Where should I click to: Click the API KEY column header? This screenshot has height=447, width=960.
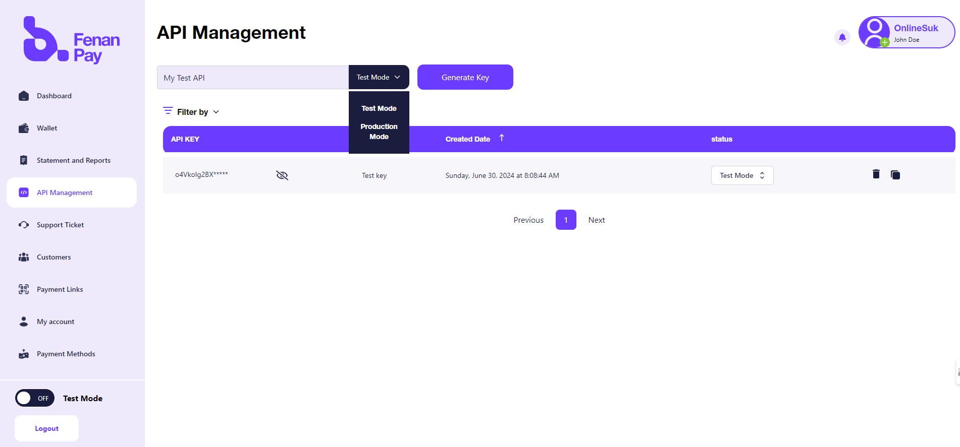185,139
